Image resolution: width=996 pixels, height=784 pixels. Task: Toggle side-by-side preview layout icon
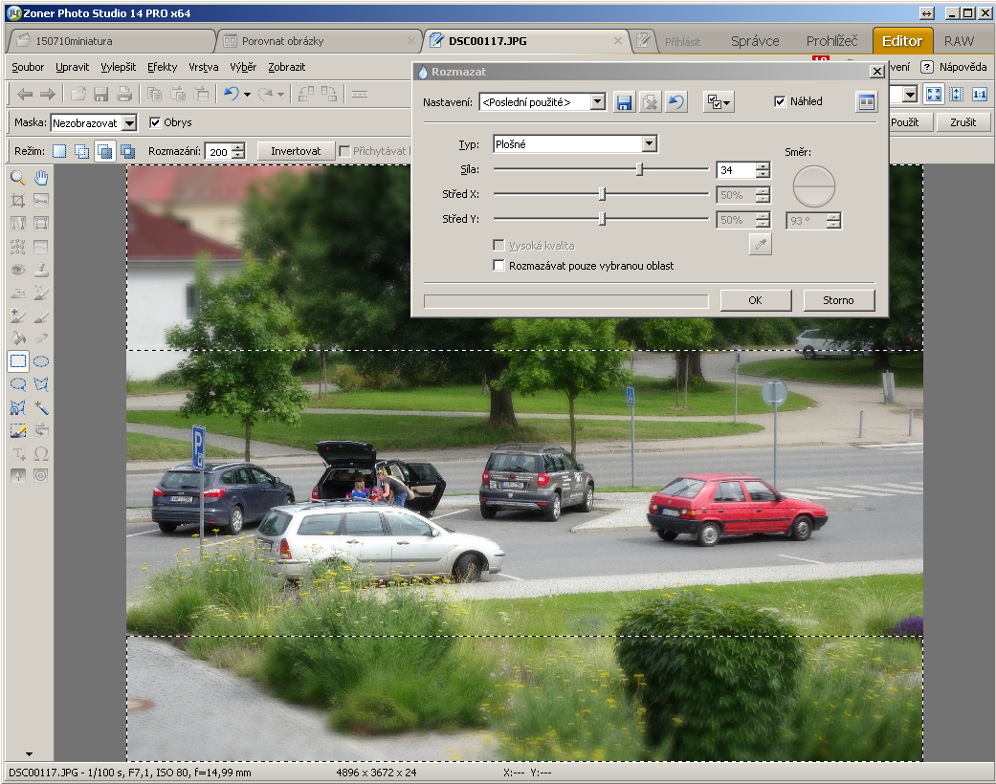coord(866,102)
